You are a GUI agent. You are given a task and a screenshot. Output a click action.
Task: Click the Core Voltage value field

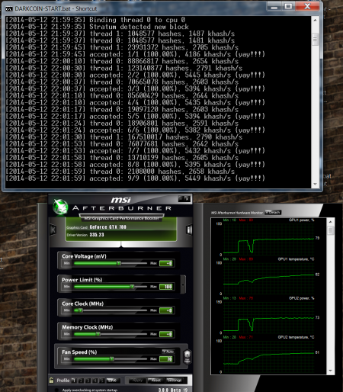click(x=166, y=263)
